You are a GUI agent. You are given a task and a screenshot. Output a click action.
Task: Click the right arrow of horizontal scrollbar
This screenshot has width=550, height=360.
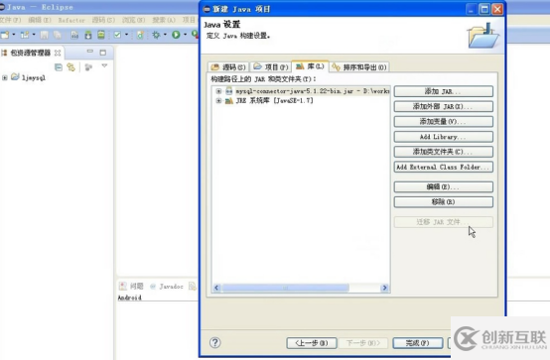coord(385,288)
